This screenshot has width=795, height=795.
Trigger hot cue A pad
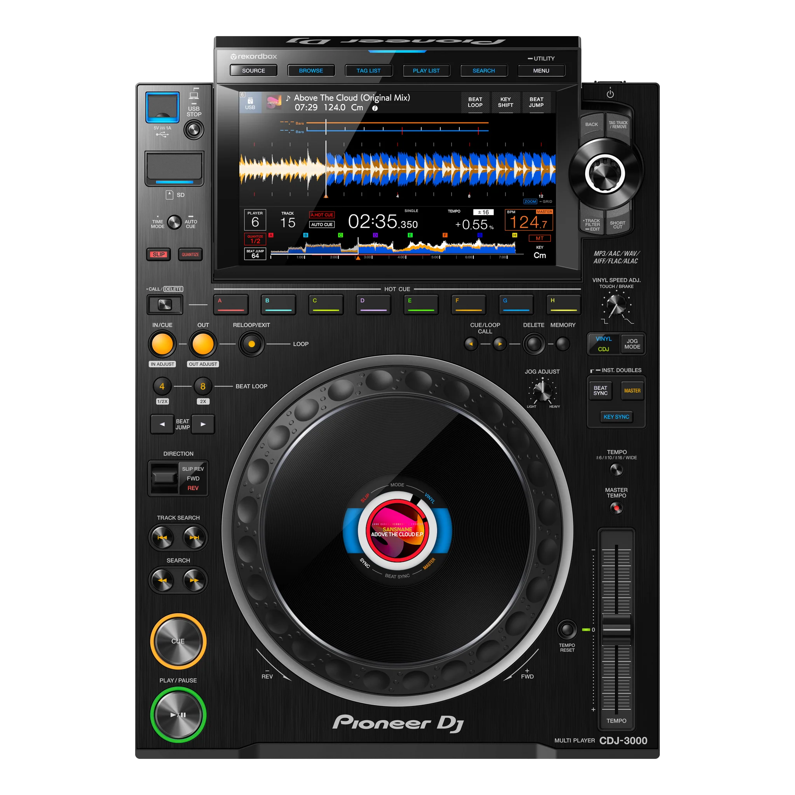pos(231,305)
